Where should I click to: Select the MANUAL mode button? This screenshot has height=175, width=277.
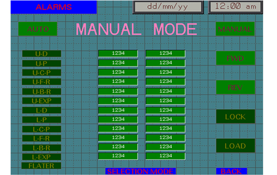click(235, 29)
